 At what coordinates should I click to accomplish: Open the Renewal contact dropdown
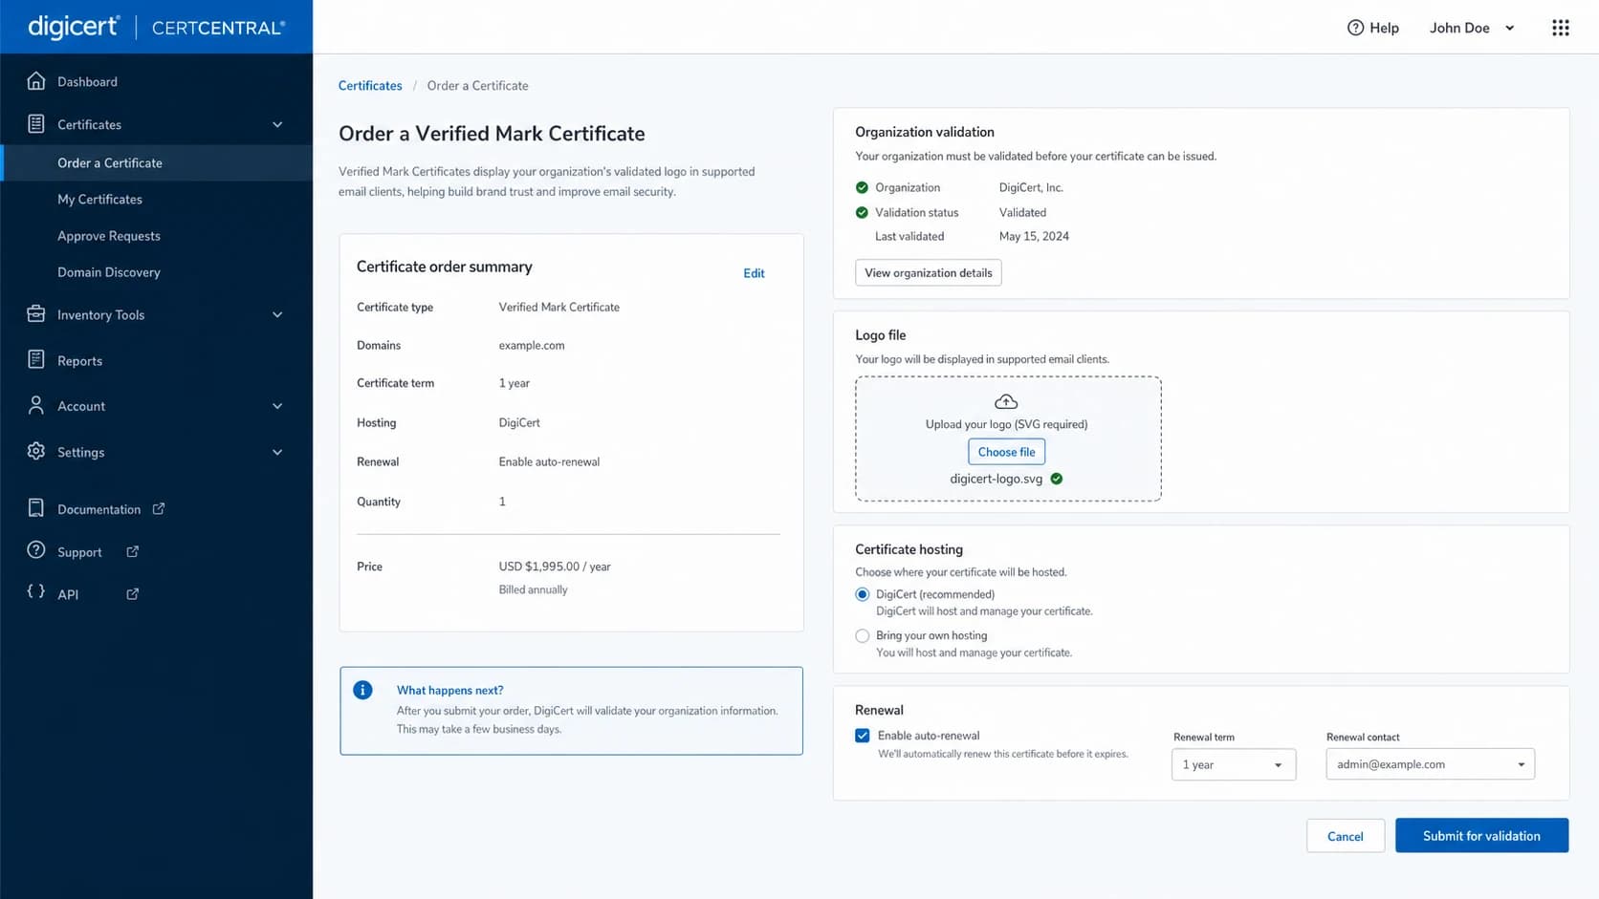(x=1430, y=764)
